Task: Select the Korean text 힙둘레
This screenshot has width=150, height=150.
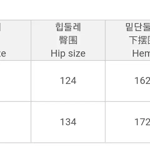Action: (68, 27)
